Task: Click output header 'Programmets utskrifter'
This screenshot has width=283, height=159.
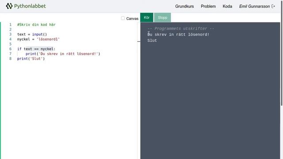Action: tap(181, 28)
